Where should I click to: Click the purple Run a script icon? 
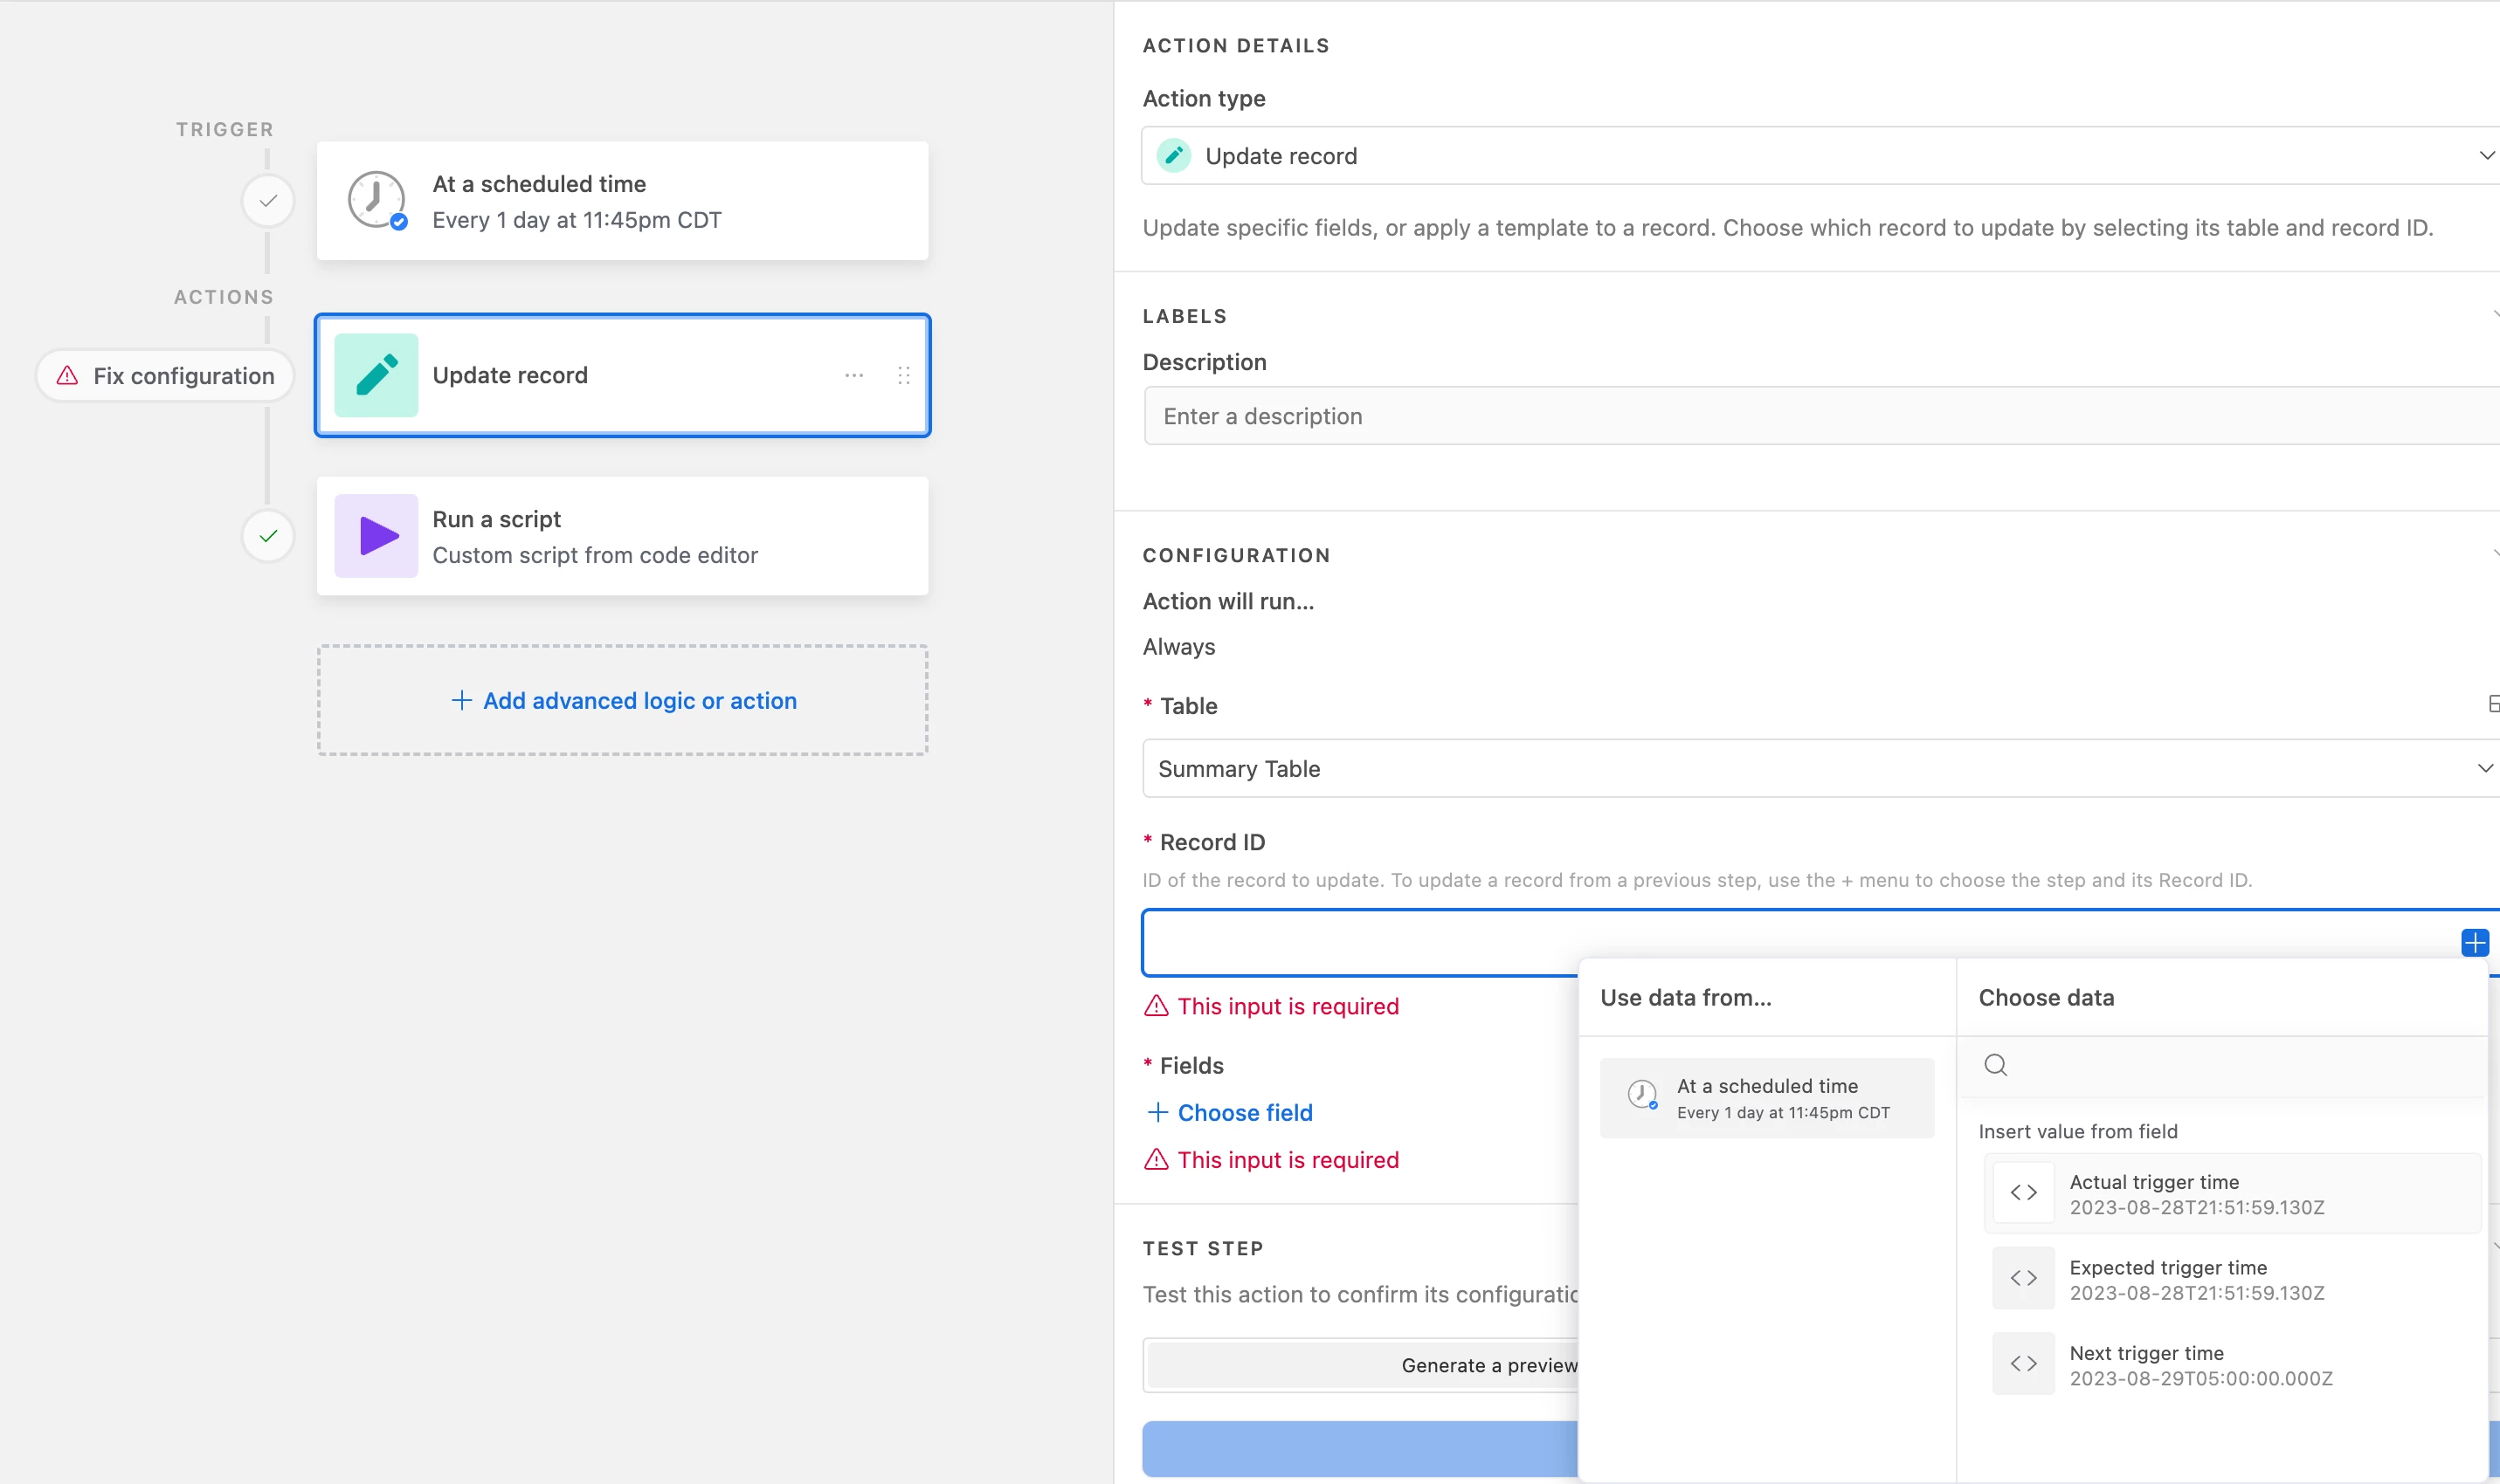click(376, 536)
